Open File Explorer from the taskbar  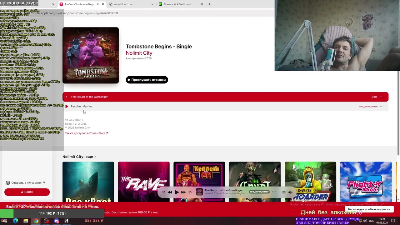tap(26, 221)
